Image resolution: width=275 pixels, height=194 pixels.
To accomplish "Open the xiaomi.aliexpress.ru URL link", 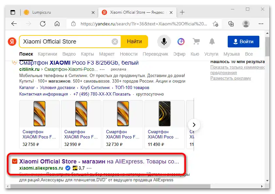I will (x=41, y=168).
